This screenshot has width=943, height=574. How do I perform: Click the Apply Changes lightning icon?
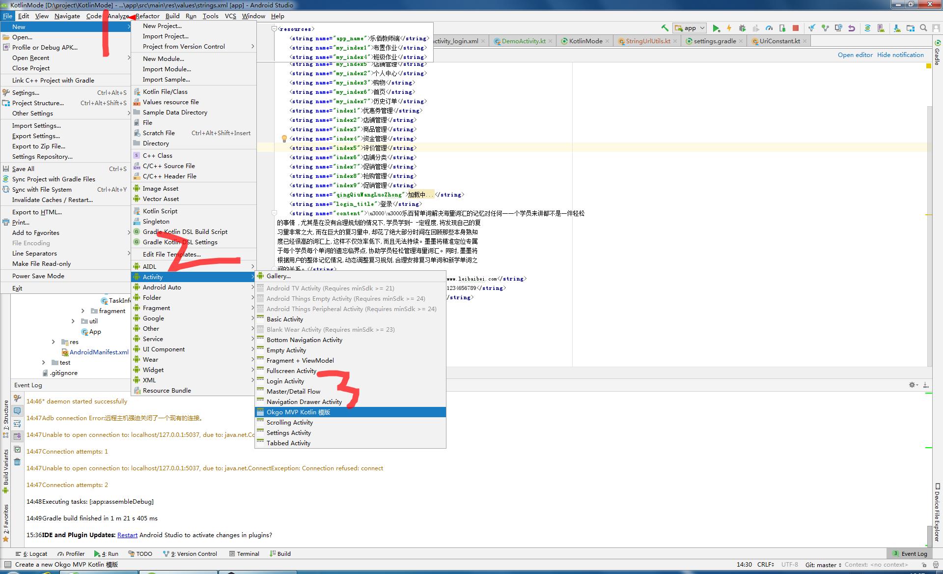729,28
